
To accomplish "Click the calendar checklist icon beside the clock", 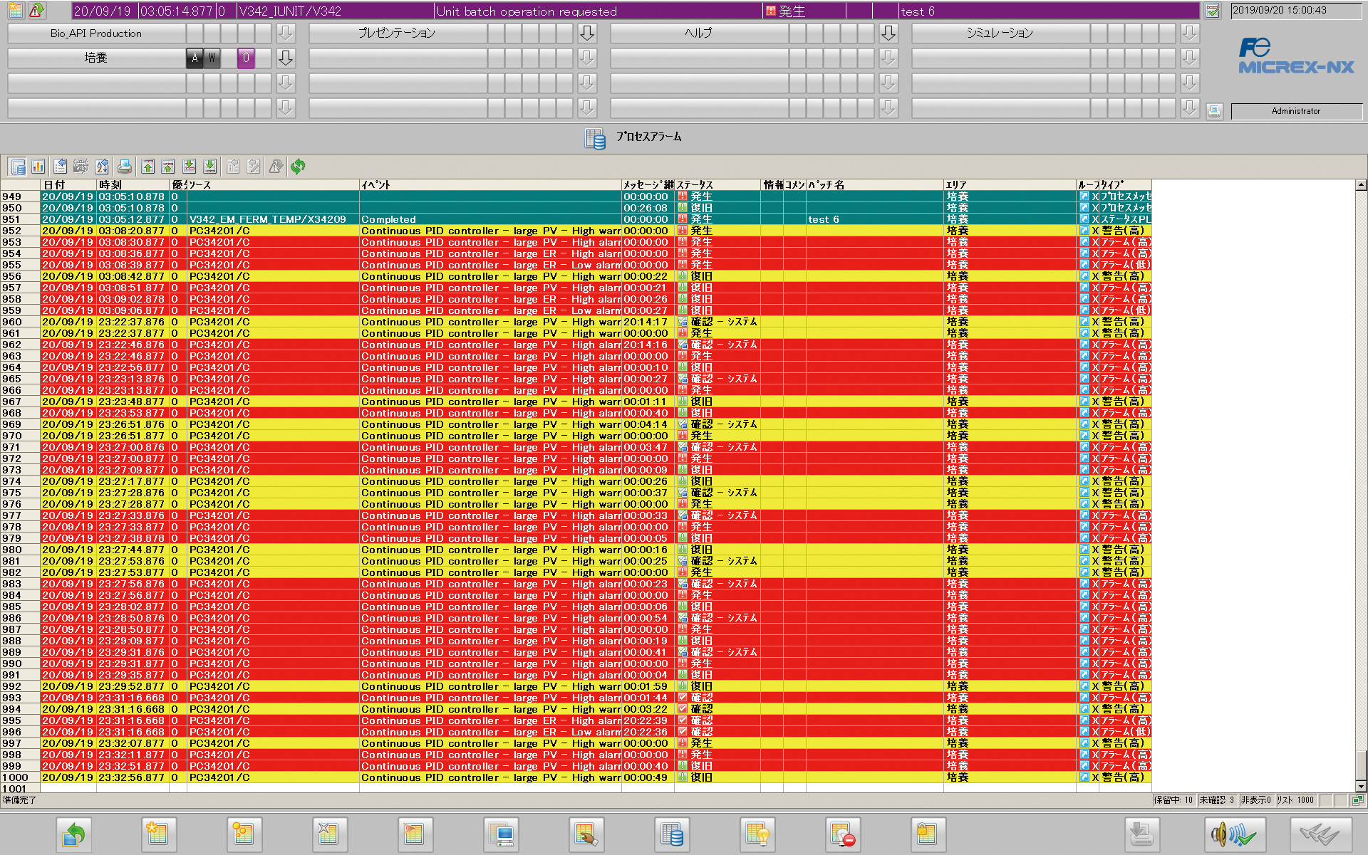I will [1213, 11].
